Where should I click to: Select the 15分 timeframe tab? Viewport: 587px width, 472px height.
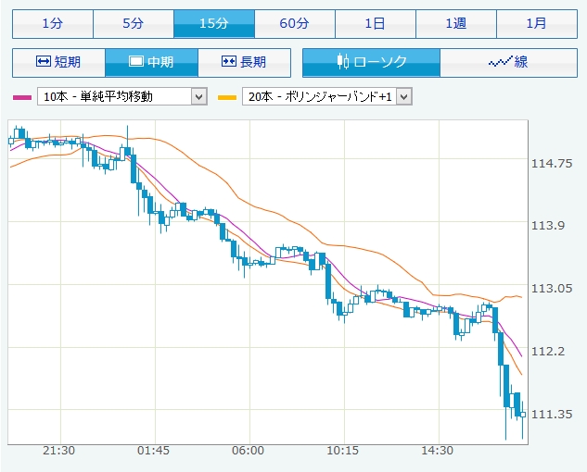[214, 24]
